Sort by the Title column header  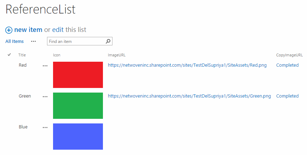coord(22,55)
